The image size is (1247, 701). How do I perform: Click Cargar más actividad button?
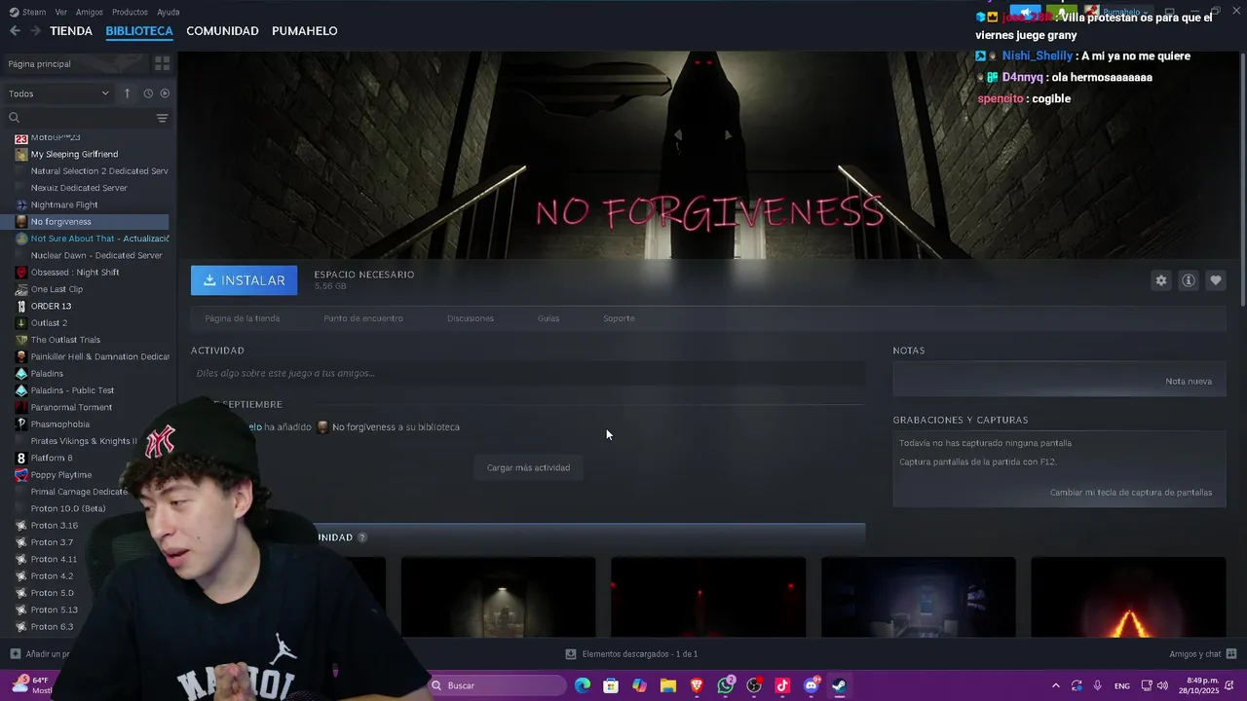[x=528, y=467]
